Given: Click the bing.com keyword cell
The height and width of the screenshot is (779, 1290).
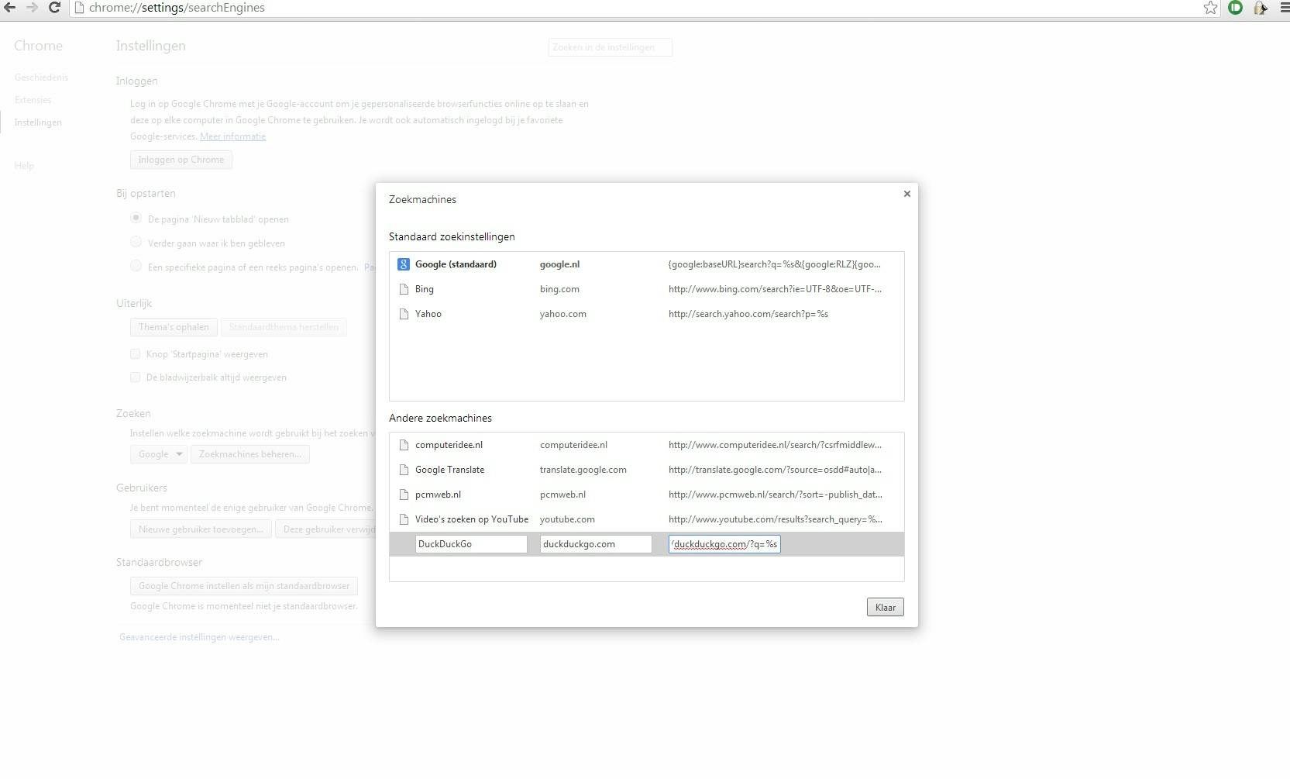Looking at the screenshot, I should (x=559, y=289).
